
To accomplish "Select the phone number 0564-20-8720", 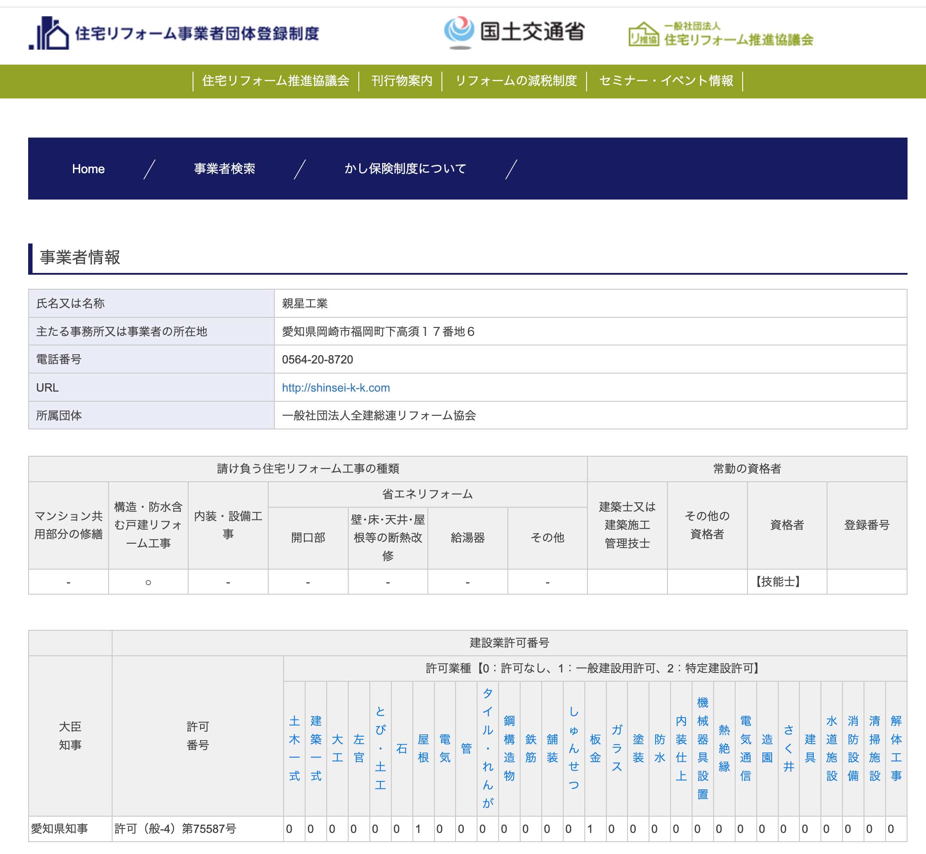I will (x=317, y=360).
